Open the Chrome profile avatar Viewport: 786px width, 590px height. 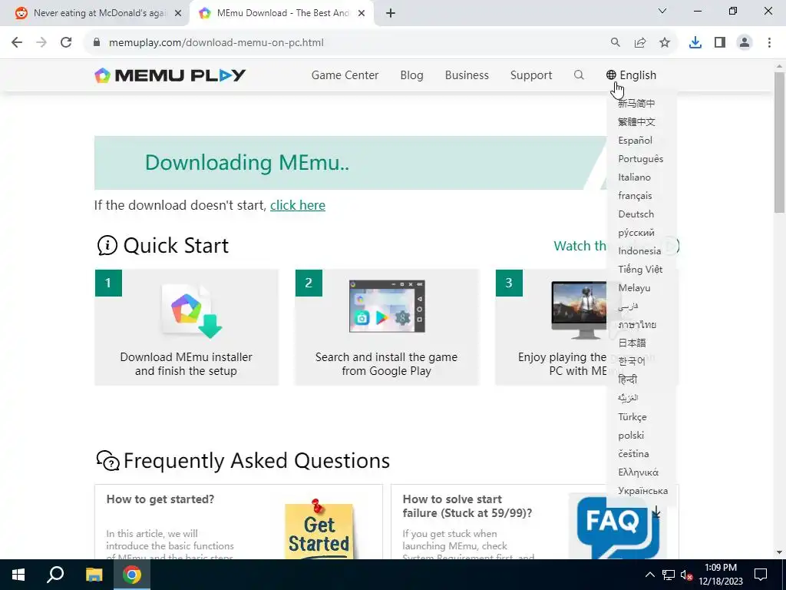pyautogui.click(x=745, y=43)
